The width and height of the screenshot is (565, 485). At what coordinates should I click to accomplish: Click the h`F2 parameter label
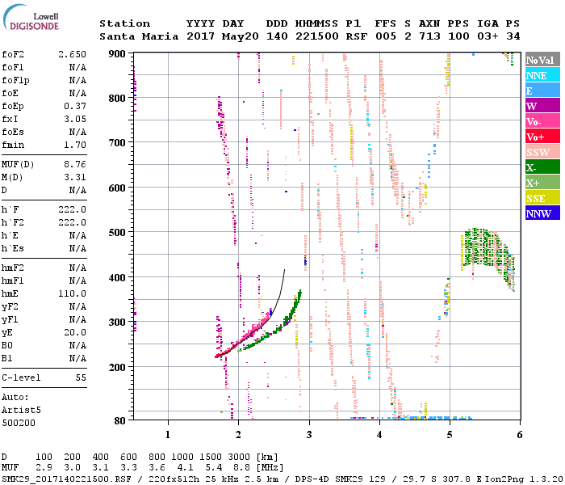pos(13,222)
